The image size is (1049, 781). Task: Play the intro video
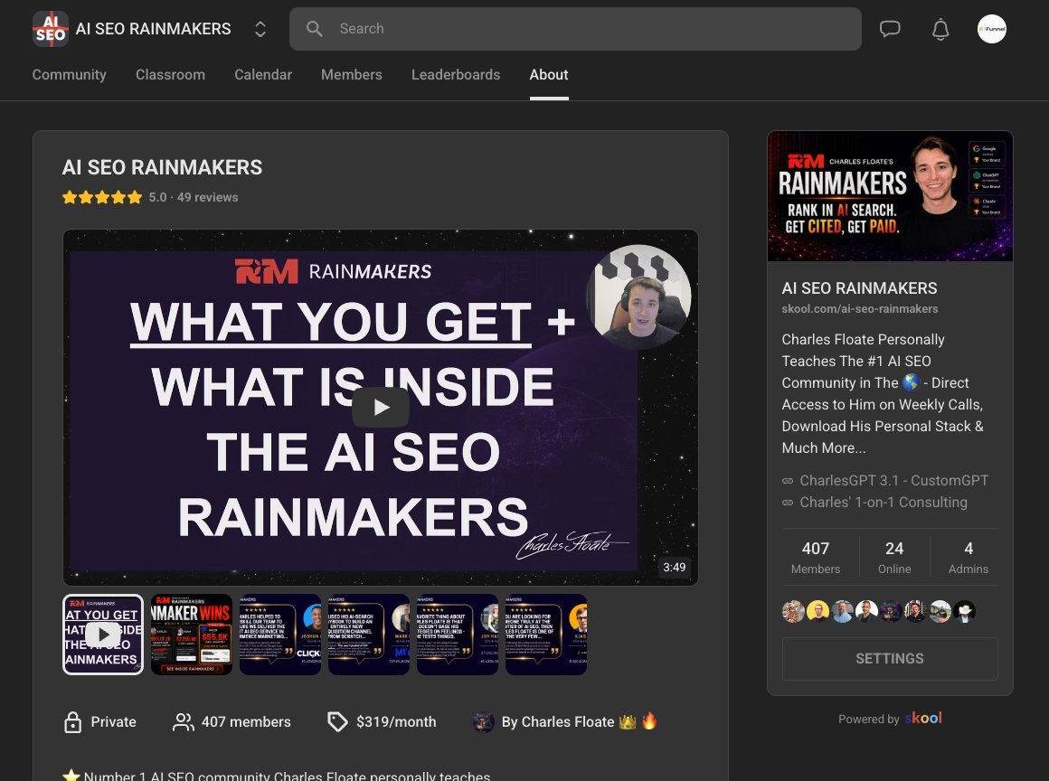tap(381, 407)
